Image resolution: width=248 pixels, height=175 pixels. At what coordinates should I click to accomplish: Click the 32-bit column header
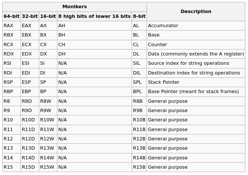30,16
